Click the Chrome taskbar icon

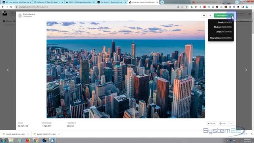pyautogui.click(x=36, y=140)
